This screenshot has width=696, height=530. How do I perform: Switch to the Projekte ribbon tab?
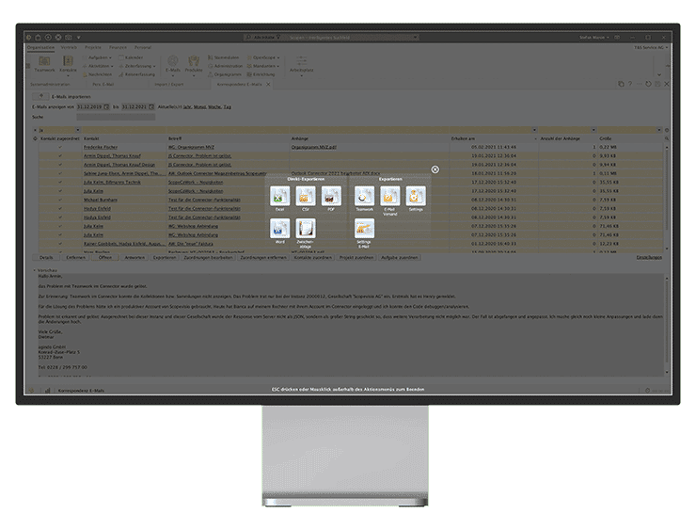coord(93,47)
